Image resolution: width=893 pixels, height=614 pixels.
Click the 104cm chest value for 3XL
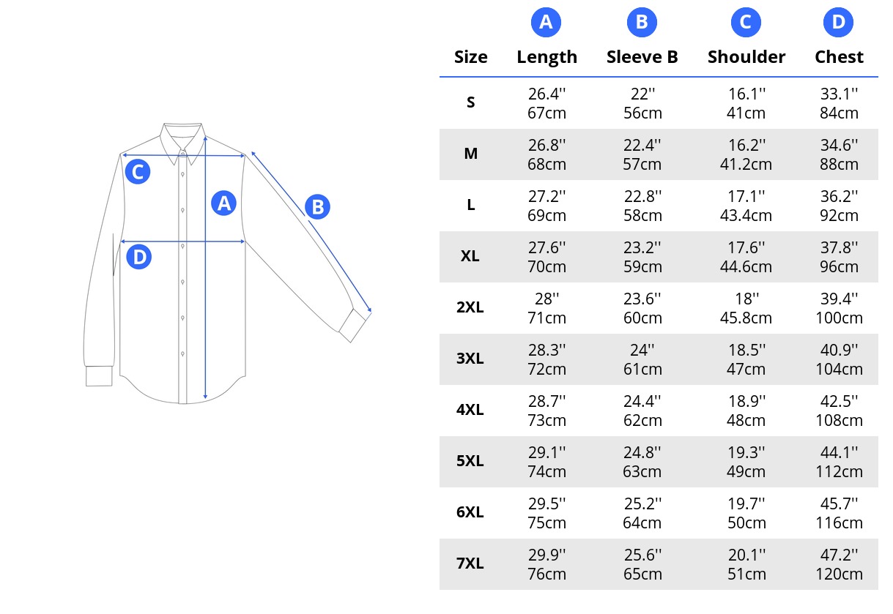(840, 369)
